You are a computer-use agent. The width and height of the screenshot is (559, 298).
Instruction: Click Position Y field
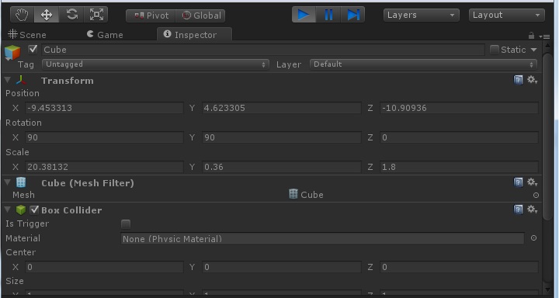click(x=282, y=108)
